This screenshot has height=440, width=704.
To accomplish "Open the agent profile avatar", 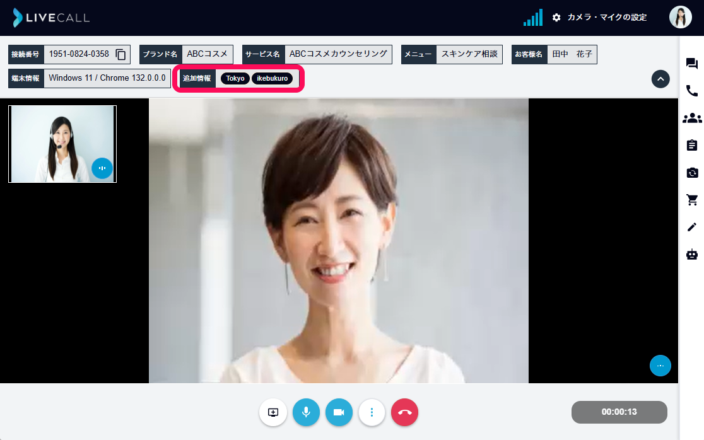I will [x=680, y=18].
